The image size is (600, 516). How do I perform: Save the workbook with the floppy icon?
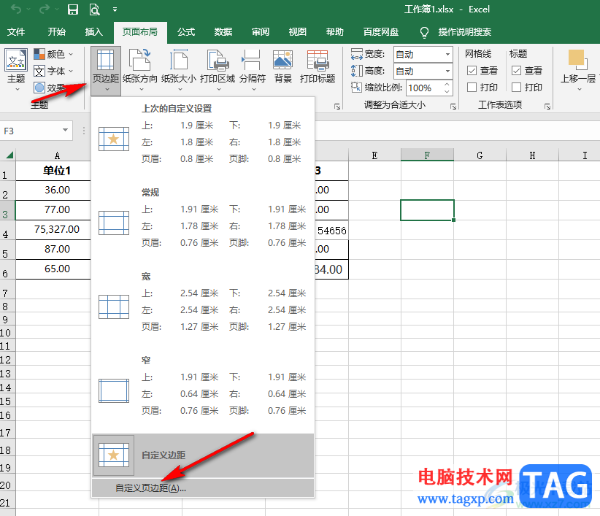[x=73, y=9]
